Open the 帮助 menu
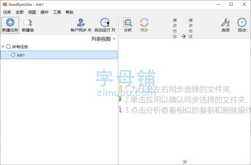 [x=70, y=12]
